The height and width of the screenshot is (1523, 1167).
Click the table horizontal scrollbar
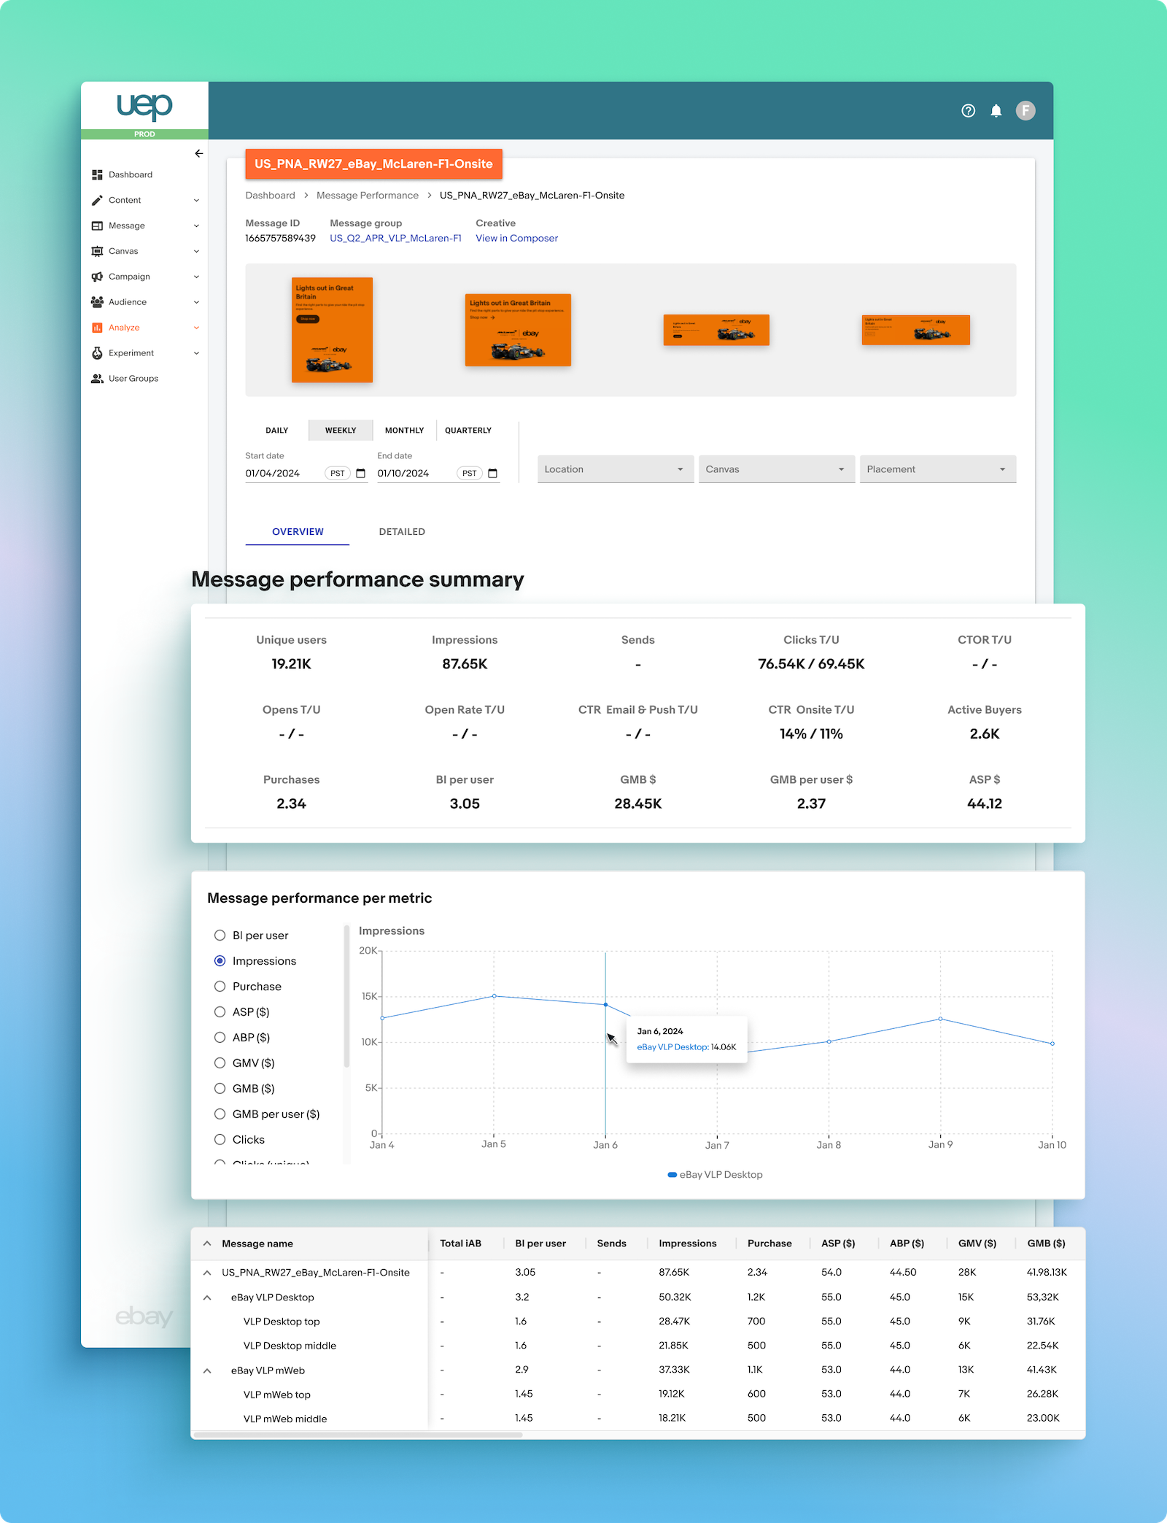[x=358, y=1435]
